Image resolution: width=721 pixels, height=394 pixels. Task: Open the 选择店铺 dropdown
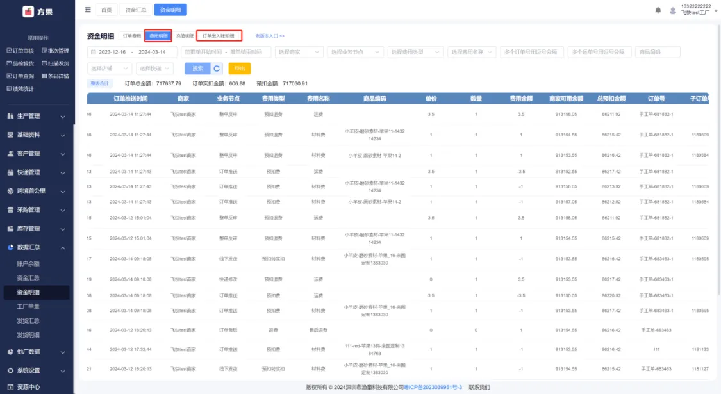pyautogui.click(x=109, y=69)
